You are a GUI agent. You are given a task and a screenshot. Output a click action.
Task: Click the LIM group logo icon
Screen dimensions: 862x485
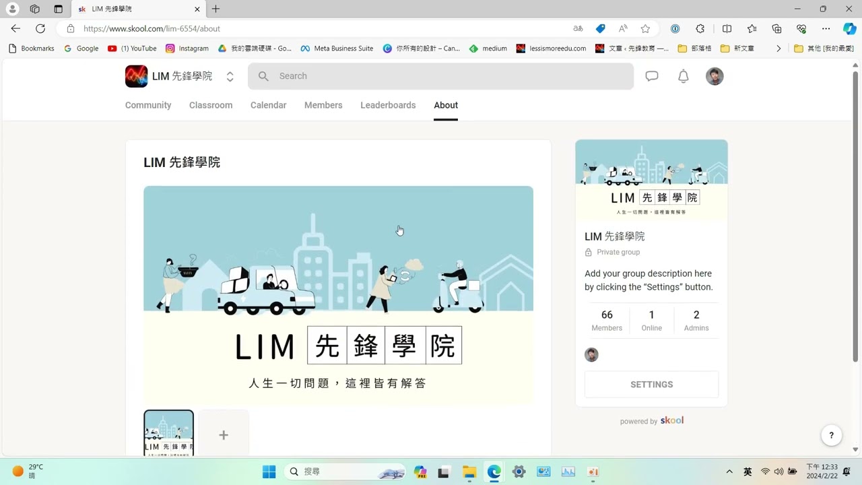point(136,76)
